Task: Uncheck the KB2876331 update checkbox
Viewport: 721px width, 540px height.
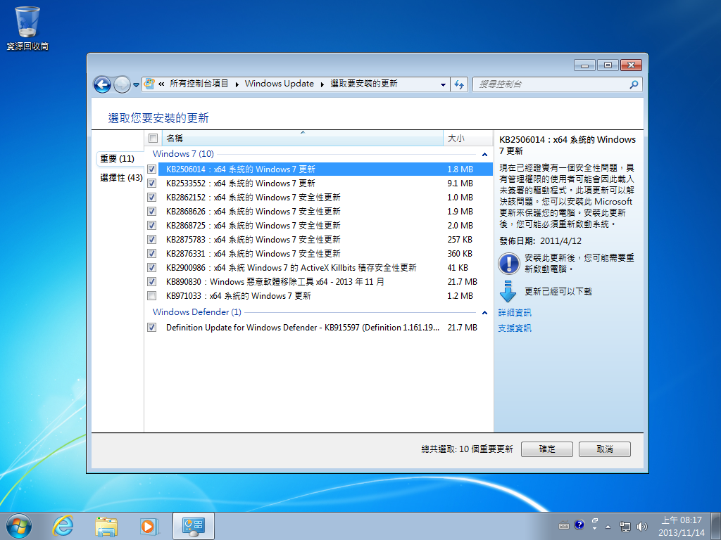Action: coord(152,253)
